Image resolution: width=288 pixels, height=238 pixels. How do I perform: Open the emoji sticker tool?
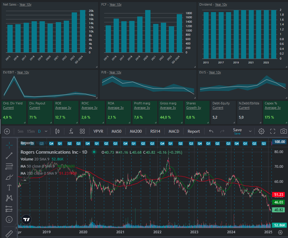coord(9,219)
